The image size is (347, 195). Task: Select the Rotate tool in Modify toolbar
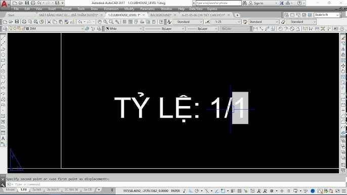[343, 71]
